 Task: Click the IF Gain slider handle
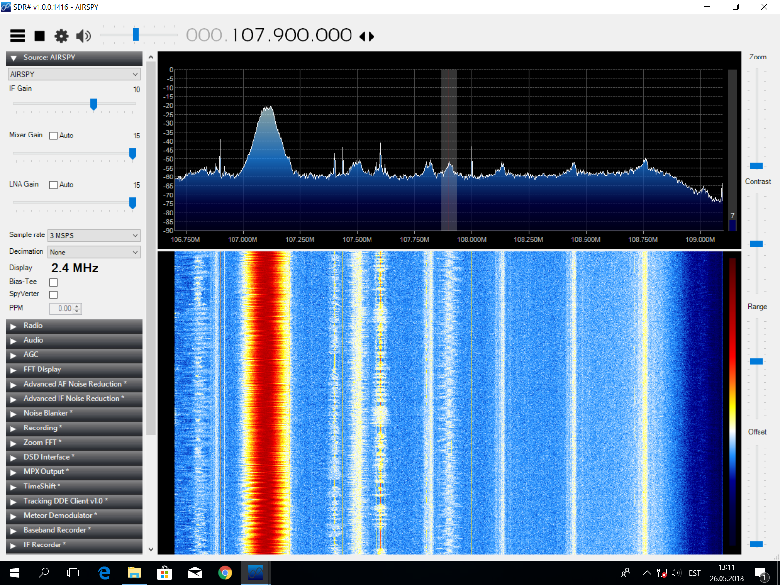(x=94, y=104)
